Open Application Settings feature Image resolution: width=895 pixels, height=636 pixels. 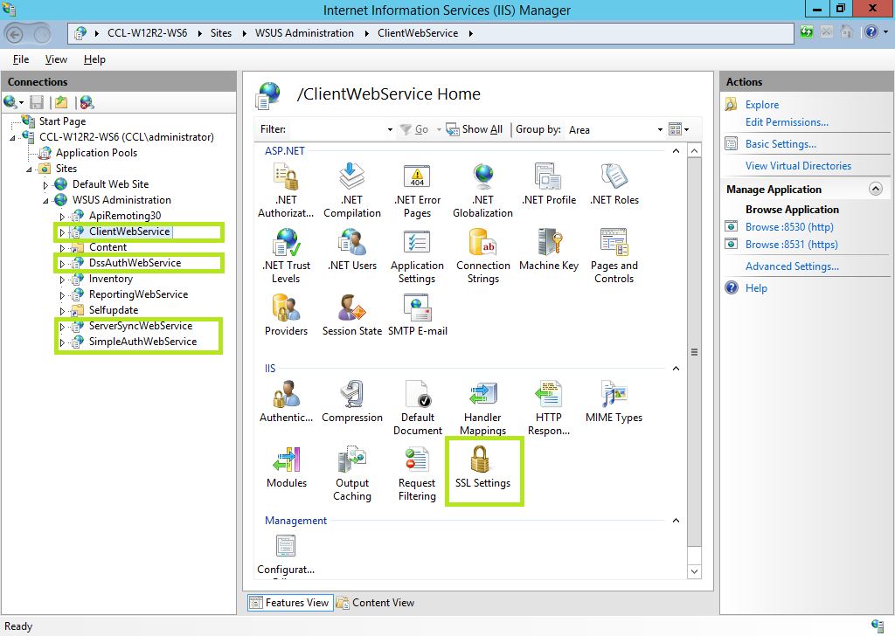[x=417, y=256]
